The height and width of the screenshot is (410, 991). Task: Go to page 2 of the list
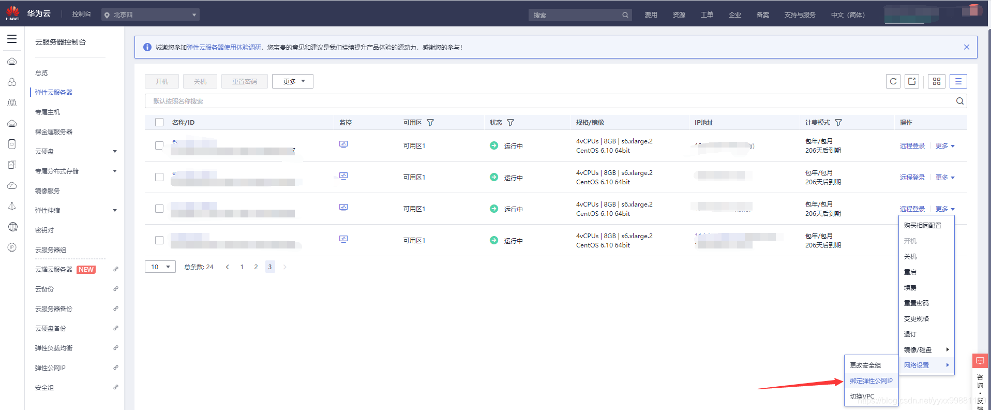coord(256,267)
